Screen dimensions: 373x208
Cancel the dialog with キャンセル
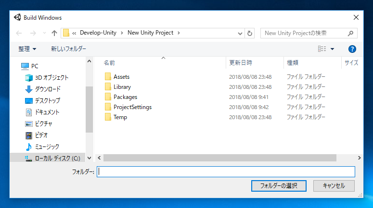click(x=334, y=186)
